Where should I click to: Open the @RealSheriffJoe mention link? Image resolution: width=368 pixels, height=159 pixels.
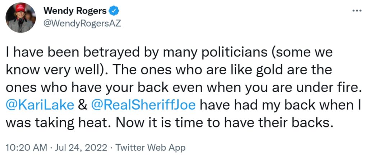coord(143,105)
